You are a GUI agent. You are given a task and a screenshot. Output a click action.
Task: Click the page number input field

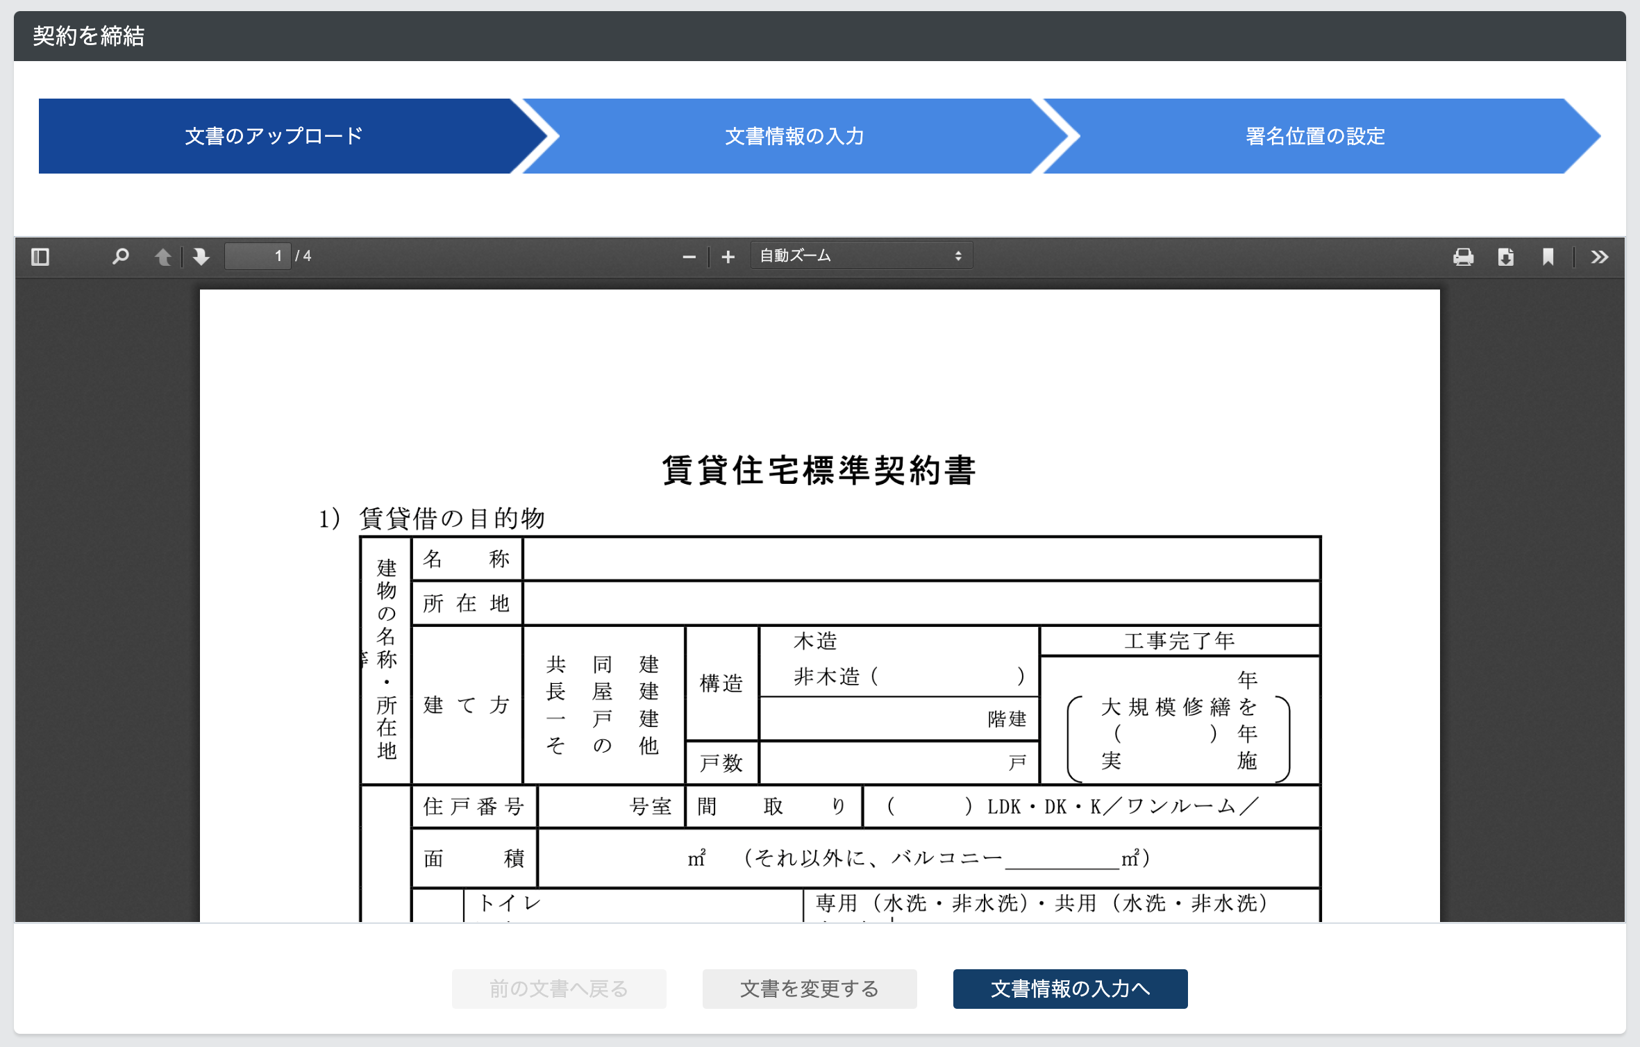click(x=258, y=256)
